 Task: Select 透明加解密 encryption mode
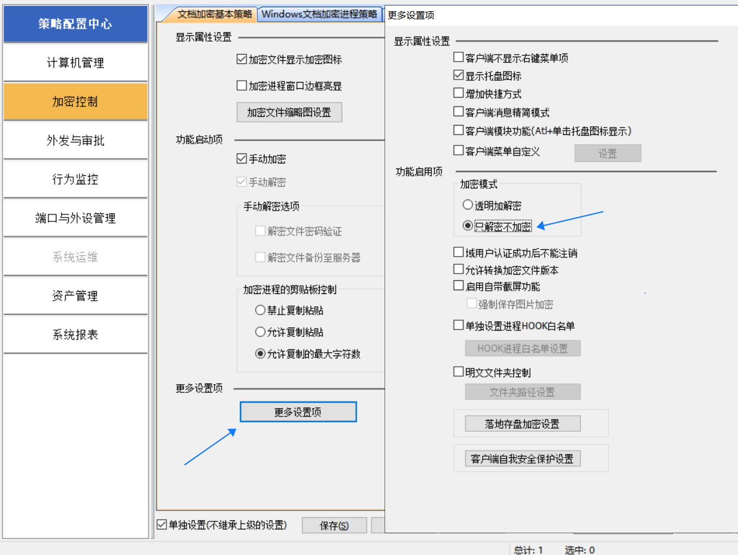(468, 205)
